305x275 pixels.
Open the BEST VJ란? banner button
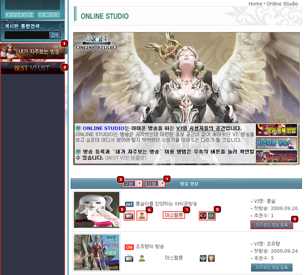coord(276,157)
